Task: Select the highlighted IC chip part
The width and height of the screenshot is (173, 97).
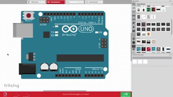Action: [144, 24]
